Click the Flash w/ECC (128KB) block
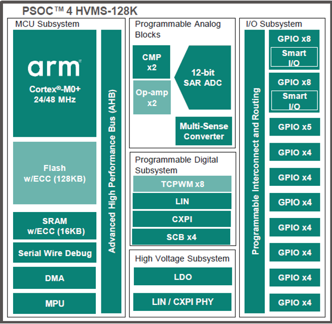This screenshot has height=324, width=332. 55,173
